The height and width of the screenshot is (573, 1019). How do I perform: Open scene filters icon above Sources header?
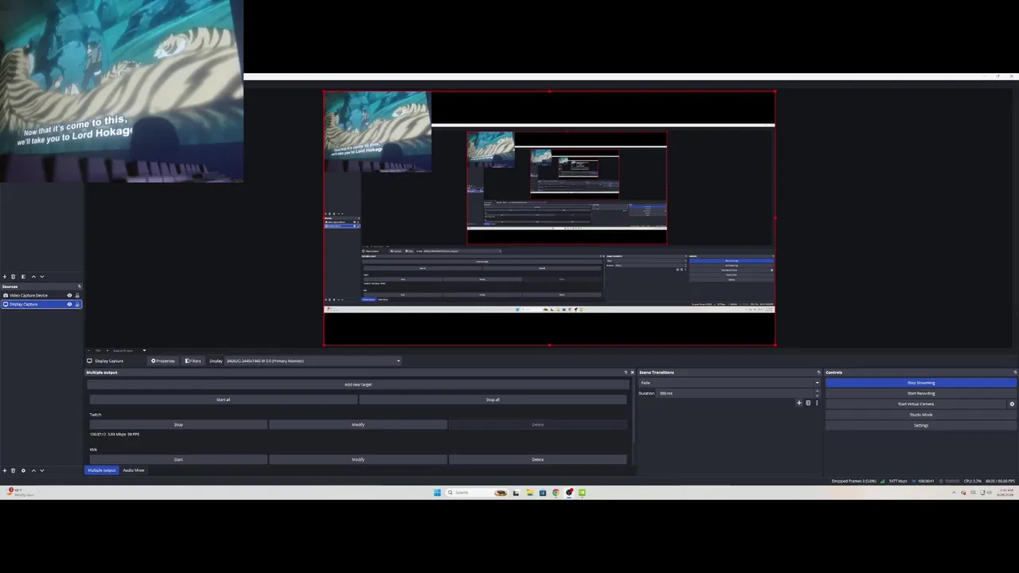click(x=23, y=276)
